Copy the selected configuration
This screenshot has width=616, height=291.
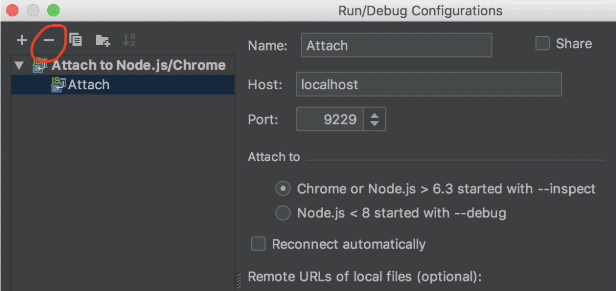click(x=76, y=40)
